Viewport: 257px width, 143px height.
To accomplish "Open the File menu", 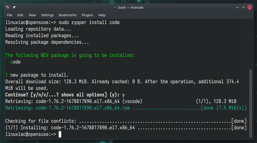I will click(9, 15).
